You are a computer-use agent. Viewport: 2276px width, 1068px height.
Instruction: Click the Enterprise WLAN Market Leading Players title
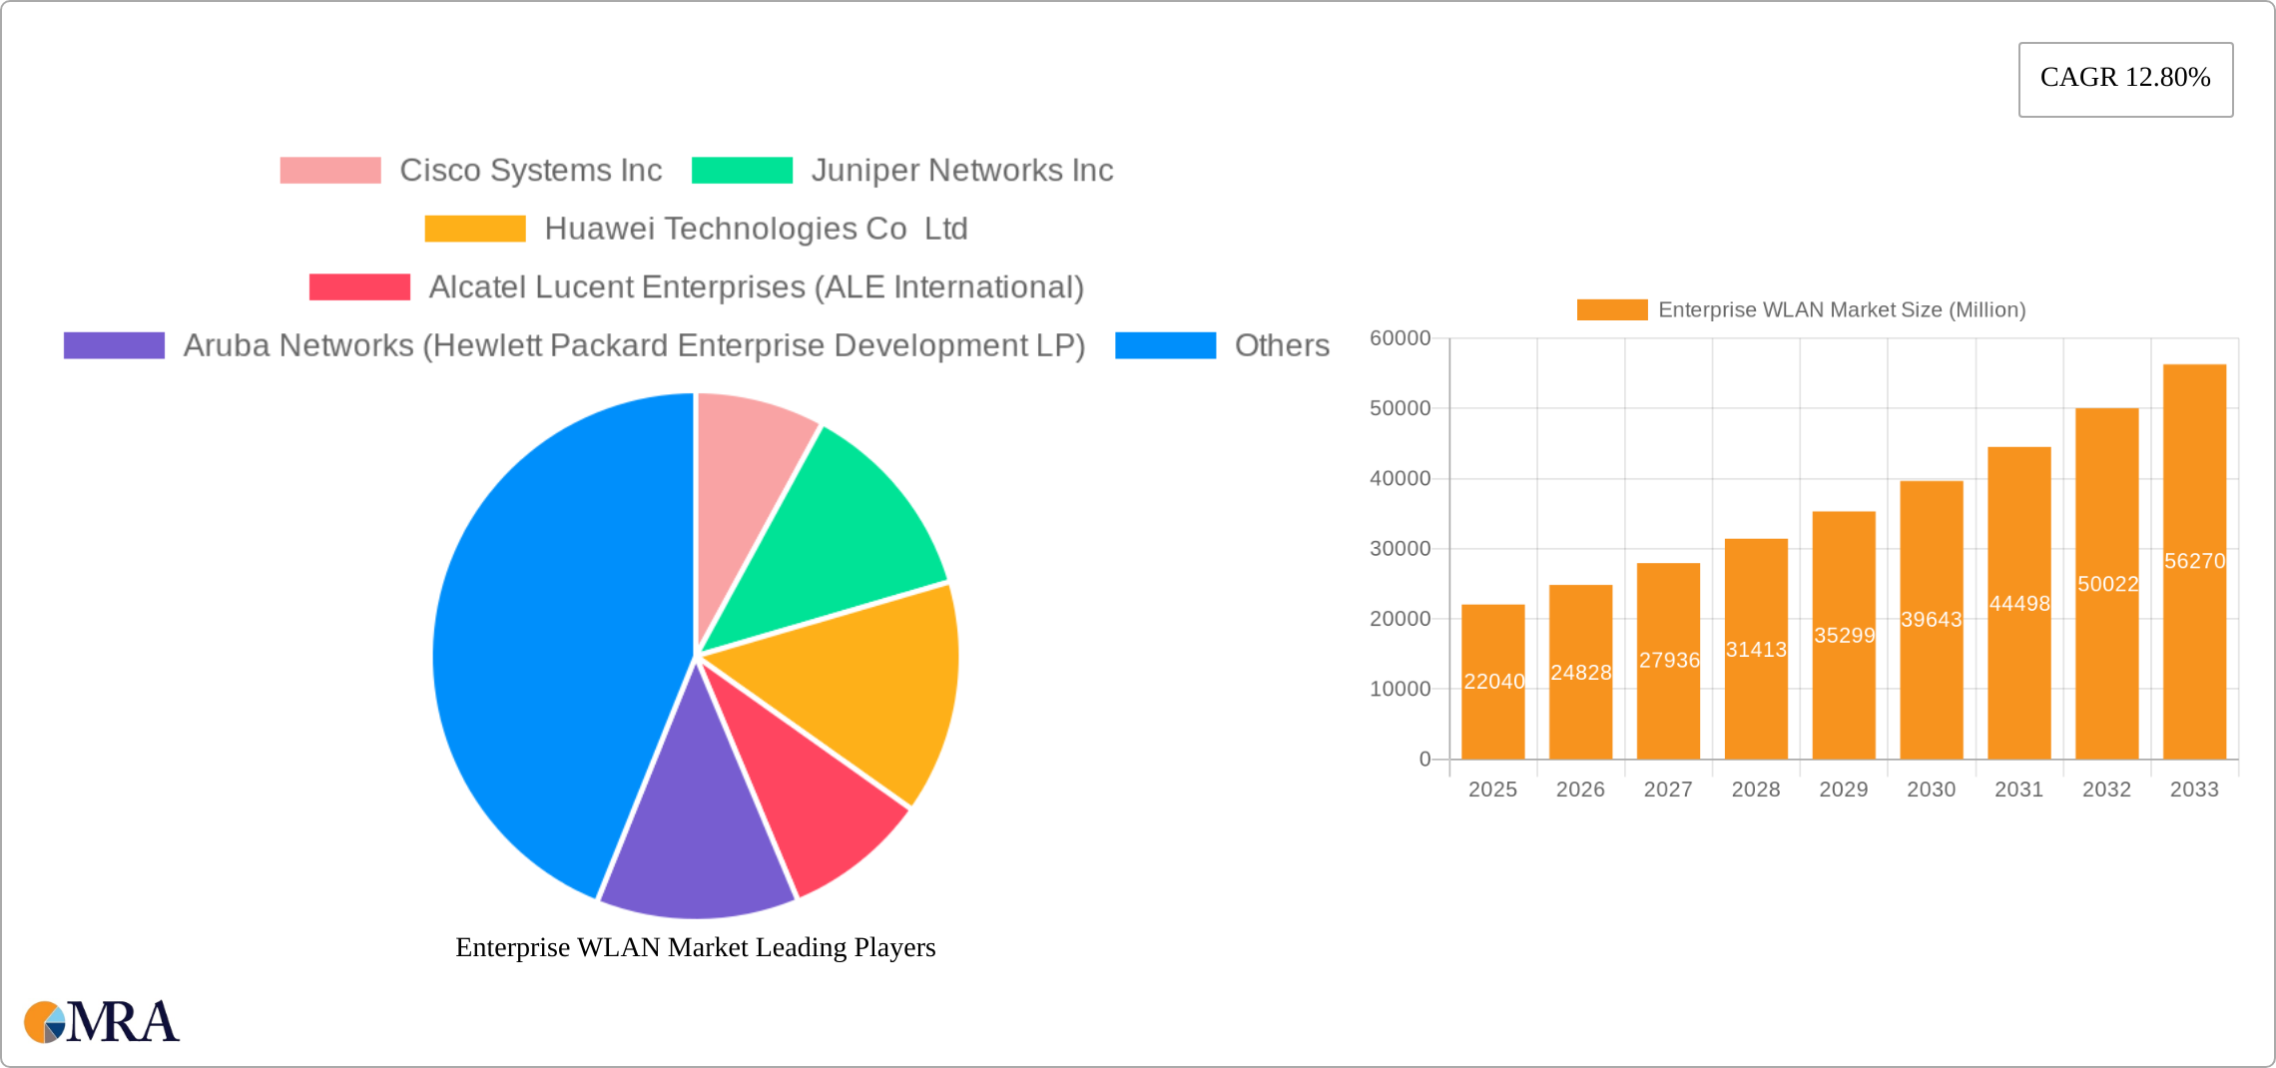point(696,947)
